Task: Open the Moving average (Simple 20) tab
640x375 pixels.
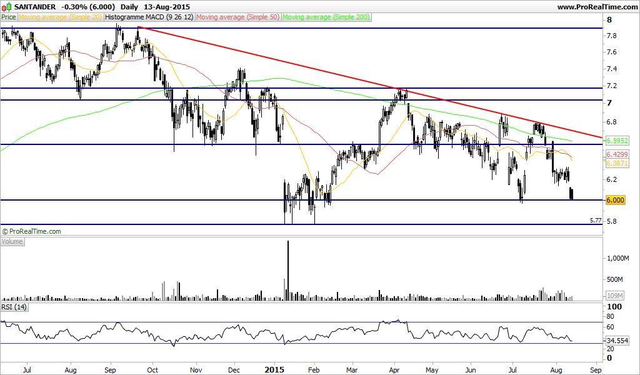Action: 61,17
